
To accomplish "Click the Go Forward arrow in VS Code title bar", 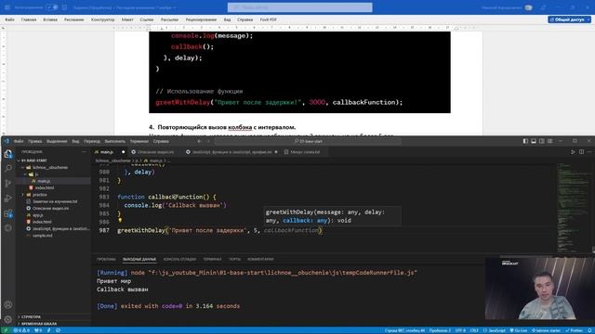I will coord(208,141).
